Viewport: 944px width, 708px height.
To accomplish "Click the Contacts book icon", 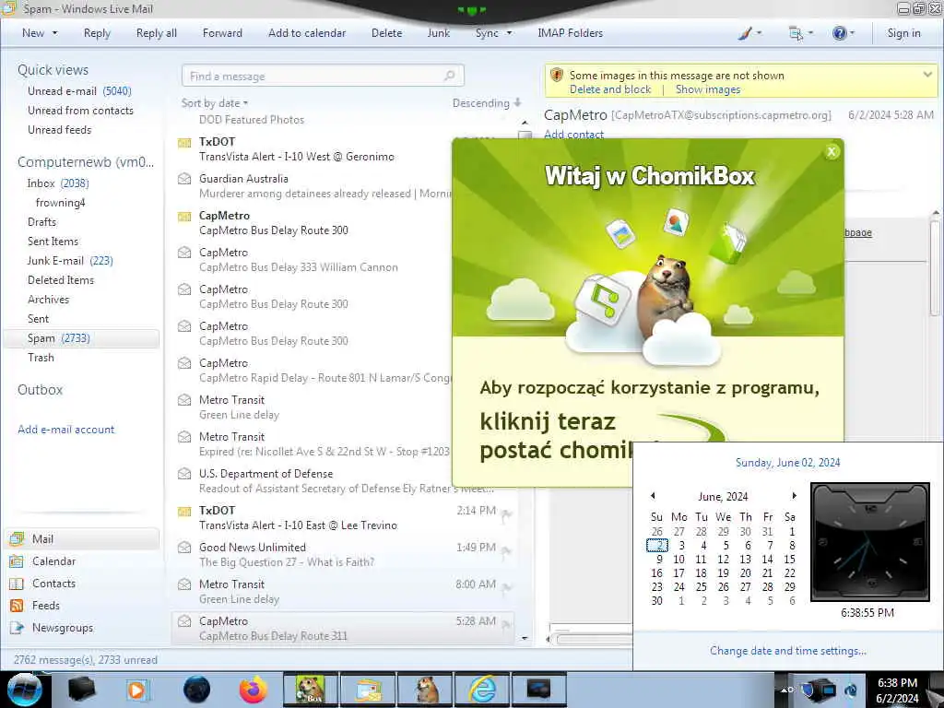I will pyautogui.click(x=17, y=584).
